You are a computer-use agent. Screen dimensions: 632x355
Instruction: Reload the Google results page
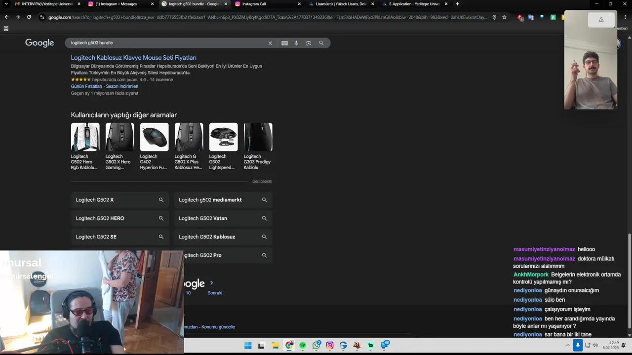pos(29,17)
